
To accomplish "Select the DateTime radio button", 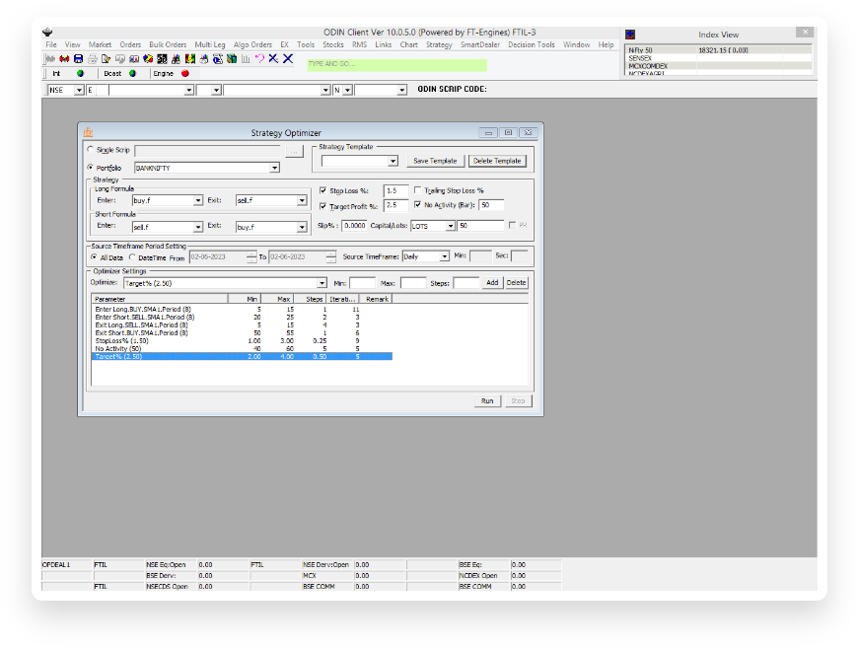I will coord(132,256).
